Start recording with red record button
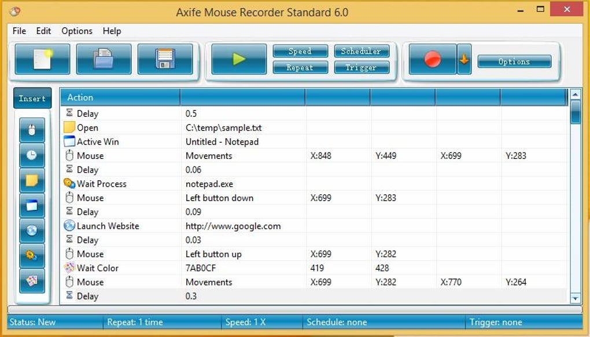The width and height of the screenshot is (590, 337). point(433,59)
